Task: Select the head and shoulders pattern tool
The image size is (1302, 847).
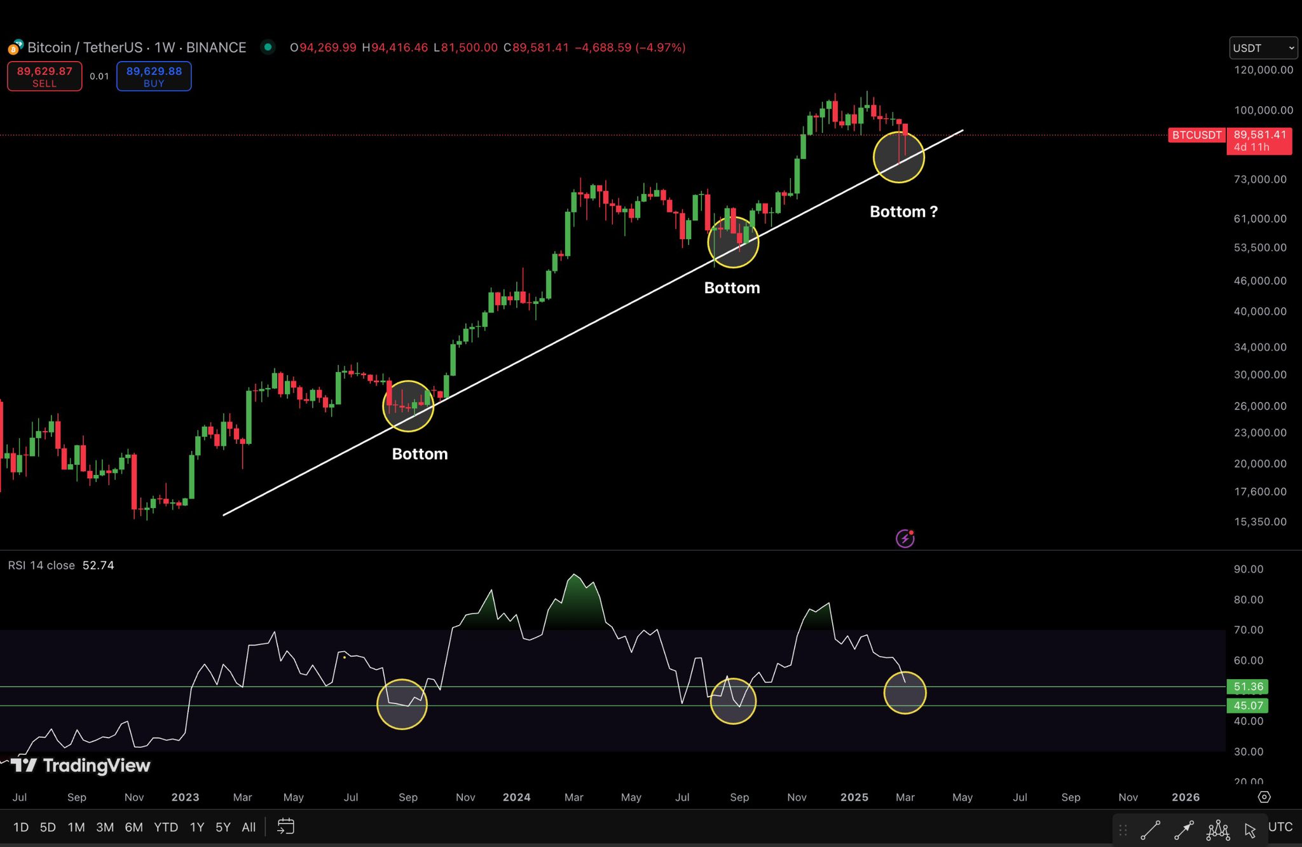Action: [x=1218, y=829]
